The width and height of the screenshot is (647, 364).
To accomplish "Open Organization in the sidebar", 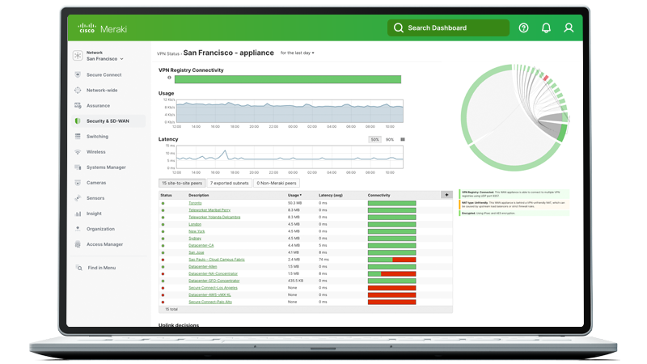I will point(100,229).
